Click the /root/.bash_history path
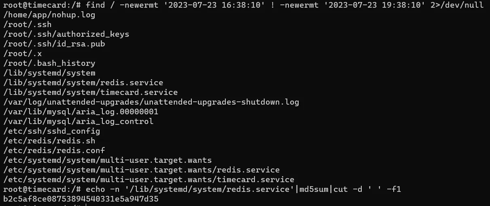 tap(49, 63)
